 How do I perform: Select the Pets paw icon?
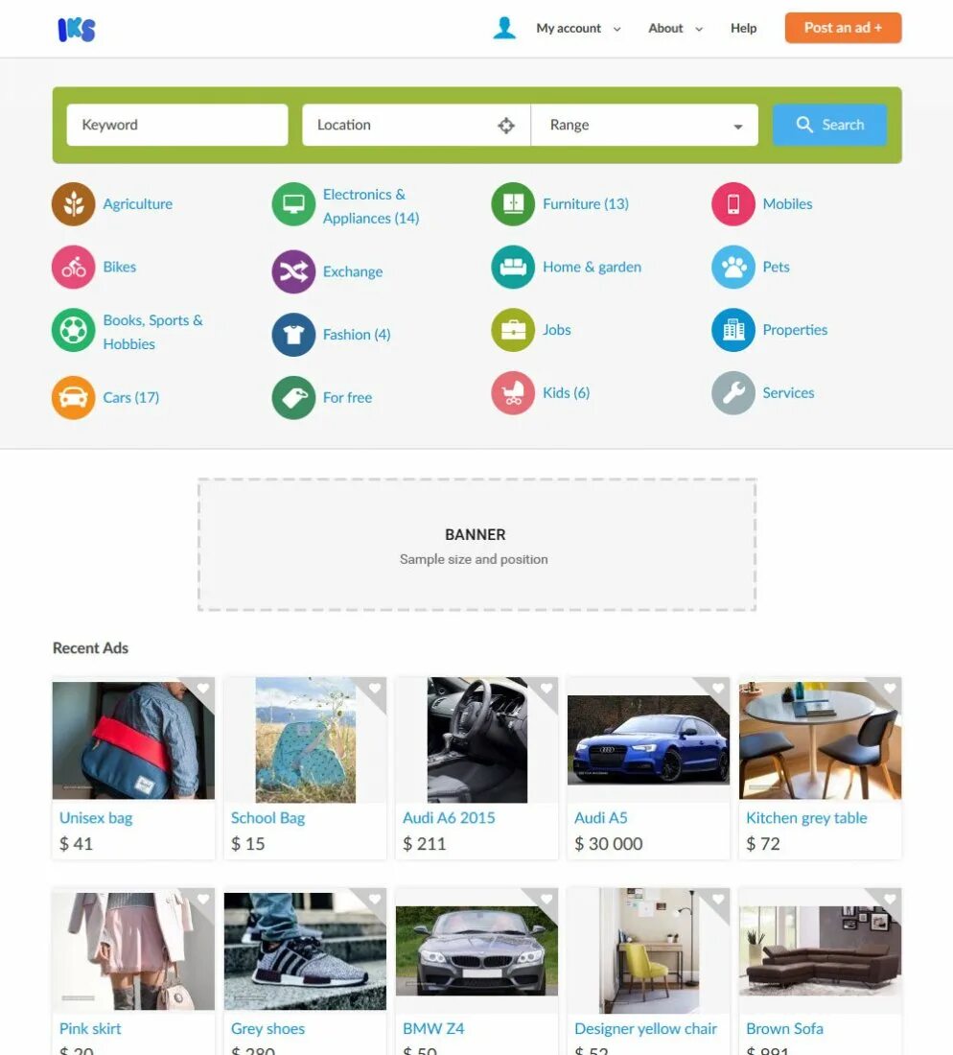(733, 267)
